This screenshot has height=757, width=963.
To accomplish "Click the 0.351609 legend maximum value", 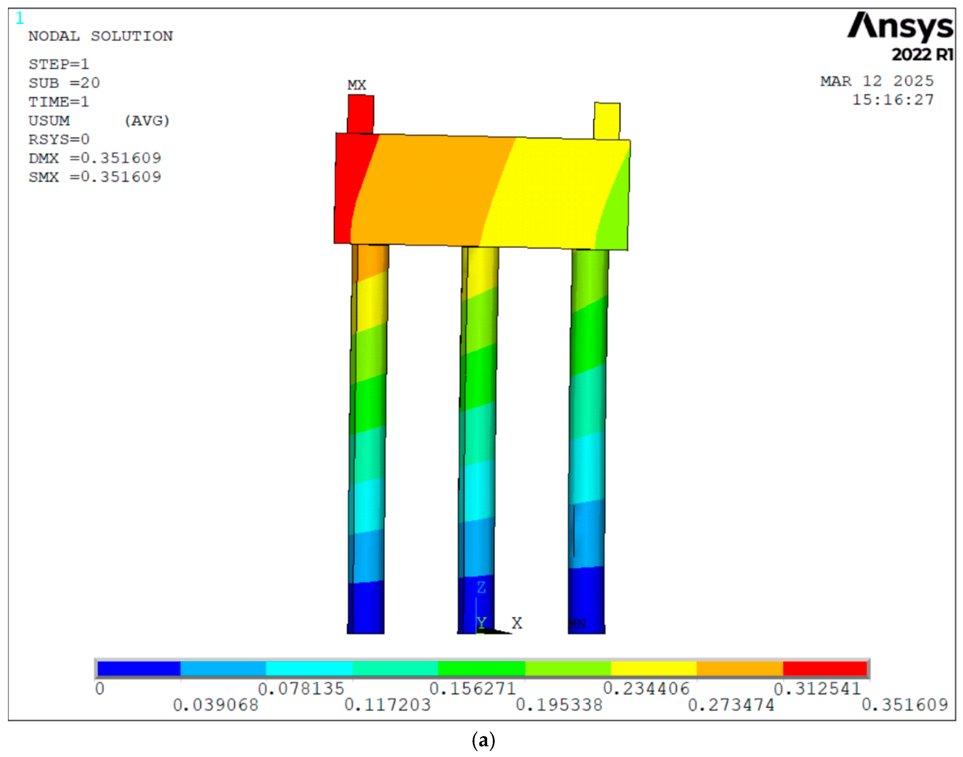I will pyautogui.click(x=904, y=705).
